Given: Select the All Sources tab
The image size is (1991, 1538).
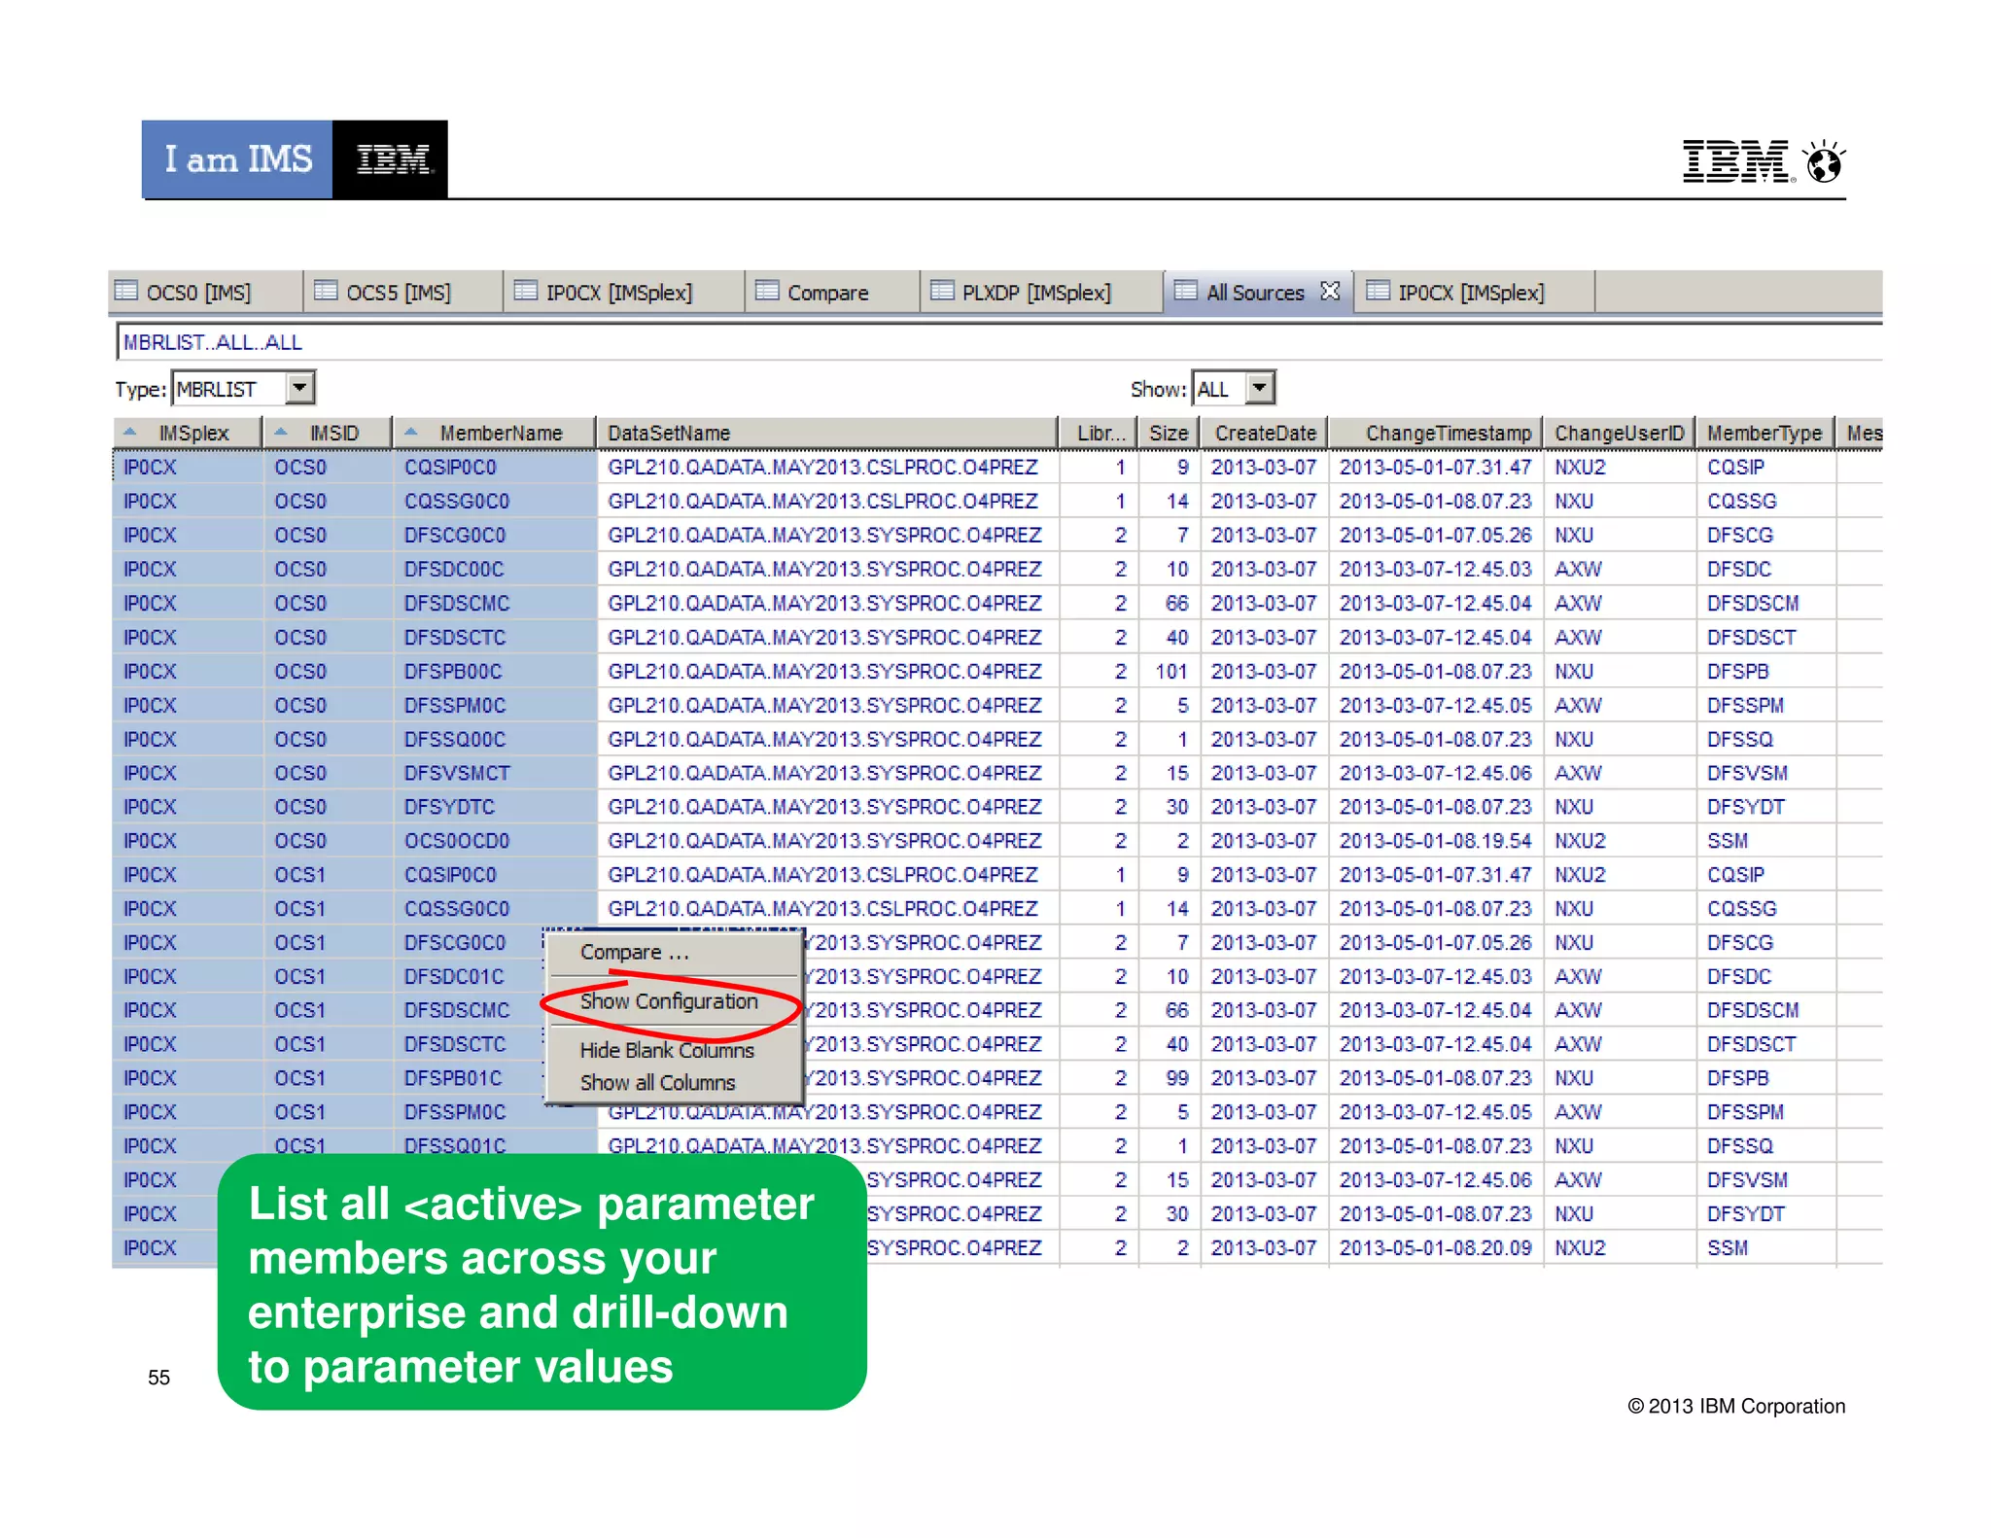Looking at the screenshot, I should tap(1258, 292).
